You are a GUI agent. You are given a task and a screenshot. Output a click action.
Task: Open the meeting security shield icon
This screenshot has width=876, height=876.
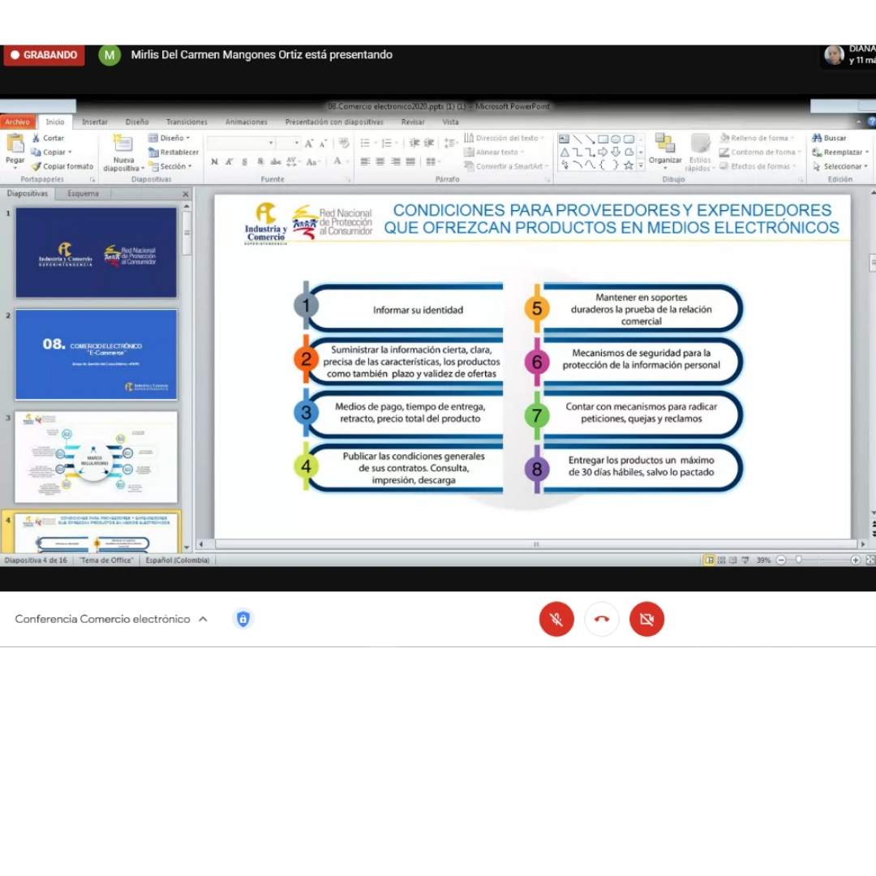pos(243,619)
